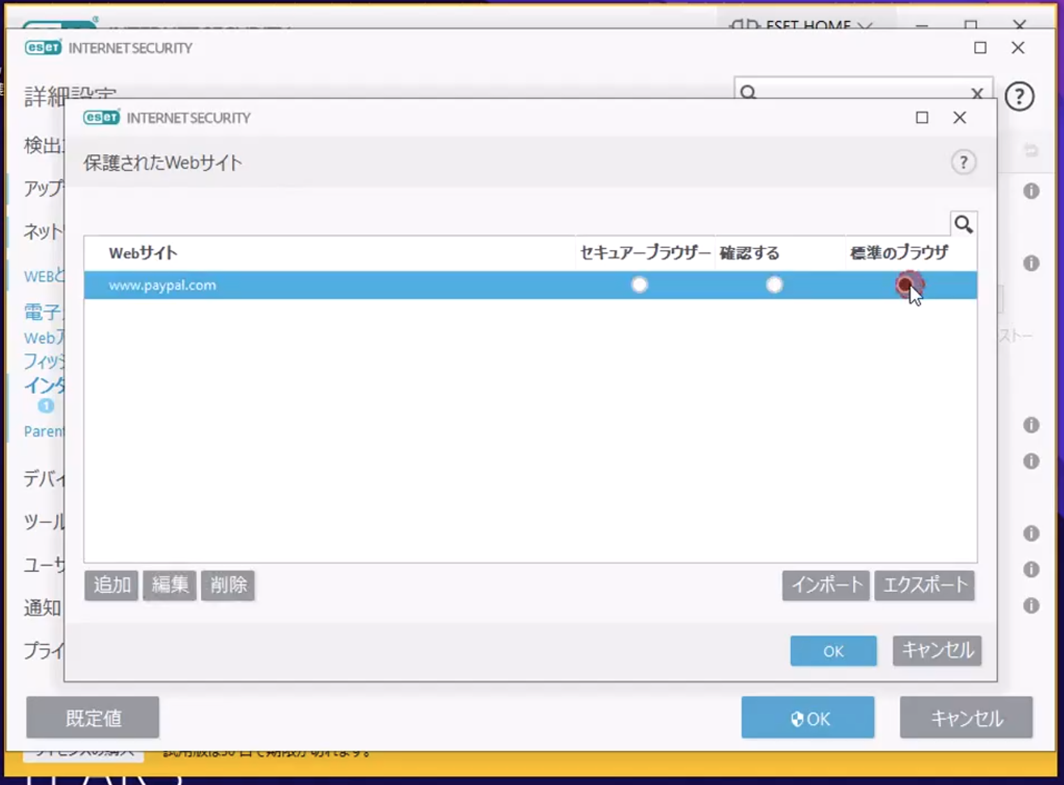The image size is (1064, 785).
Task: Click the 追加 button to add website
Action: [111, 585]
